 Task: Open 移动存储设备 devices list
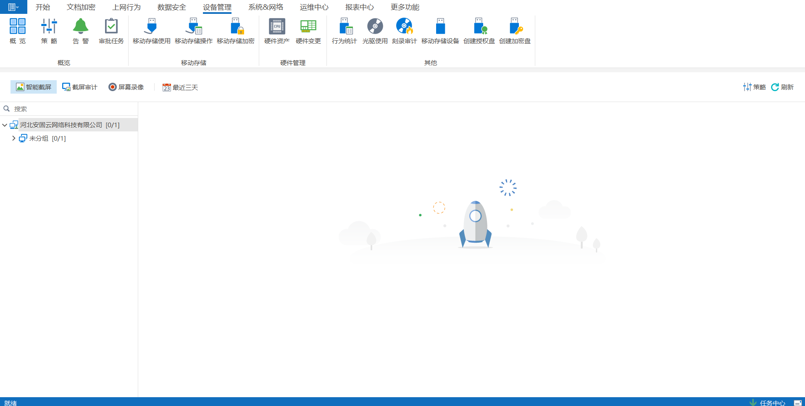click(x=440, y=31)
